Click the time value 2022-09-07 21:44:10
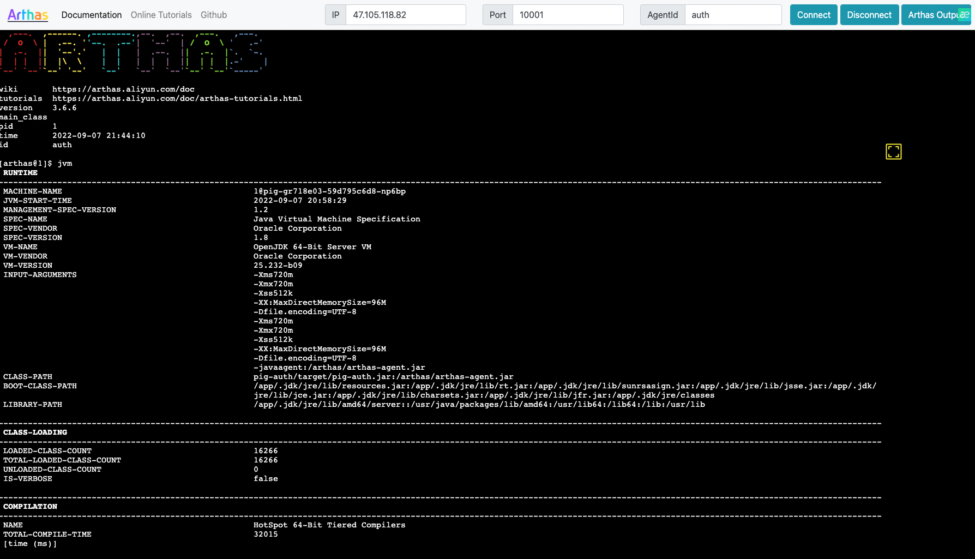This screenshot has height=559, width=975. pyautogui.click(x=99, y=136)
